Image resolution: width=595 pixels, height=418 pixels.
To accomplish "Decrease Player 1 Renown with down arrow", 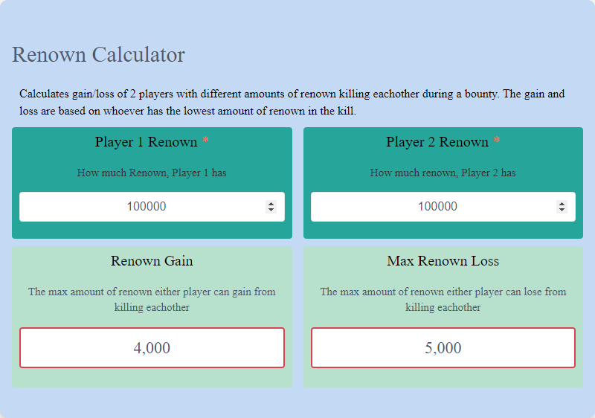I will (271, 210).
